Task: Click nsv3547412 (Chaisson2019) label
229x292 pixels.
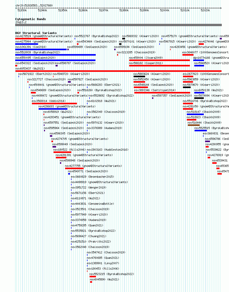Action: (x=106, y=252)
